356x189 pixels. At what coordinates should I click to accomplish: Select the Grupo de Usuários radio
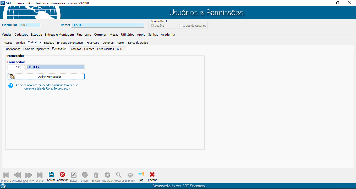pos(180,26)
